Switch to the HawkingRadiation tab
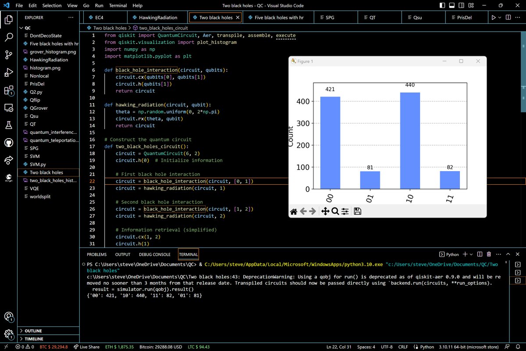 [158, 18]
